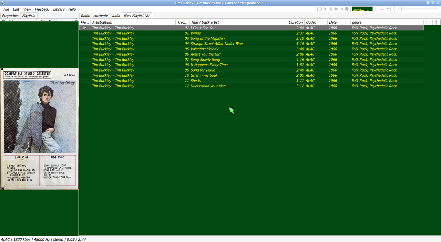Click the status bar playback info
This screenshot has width=441, height=242.
pos(43,239)
